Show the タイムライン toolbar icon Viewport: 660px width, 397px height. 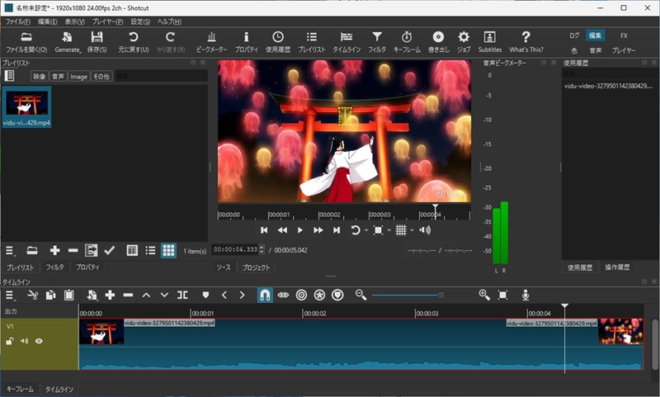pos(346,42)
